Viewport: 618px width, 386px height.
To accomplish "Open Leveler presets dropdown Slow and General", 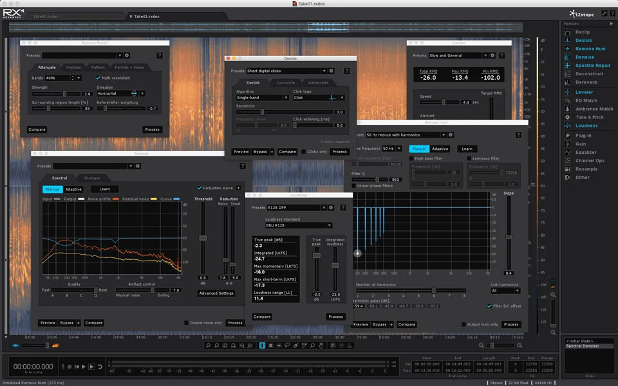I will coord(458,55).
